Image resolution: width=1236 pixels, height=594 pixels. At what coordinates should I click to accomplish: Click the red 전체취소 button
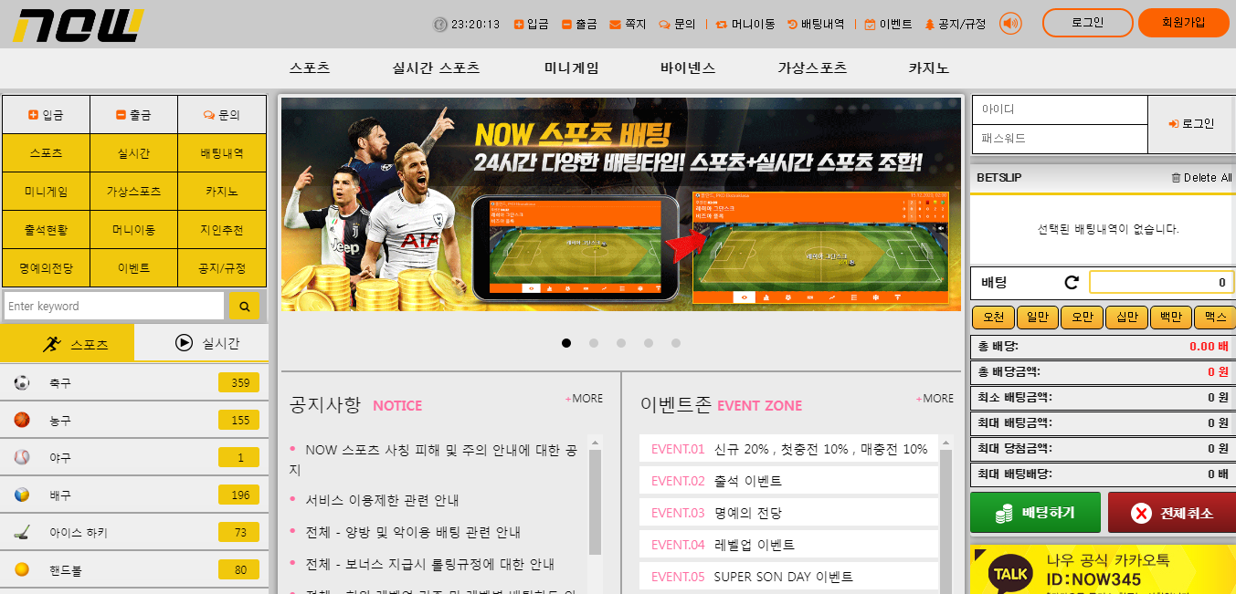pos(1172,513)
